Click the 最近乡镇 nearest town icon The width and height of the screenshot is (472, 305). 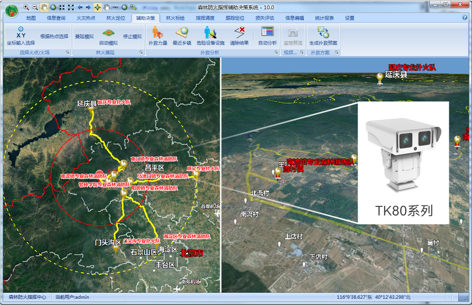[x=182, y=36]
